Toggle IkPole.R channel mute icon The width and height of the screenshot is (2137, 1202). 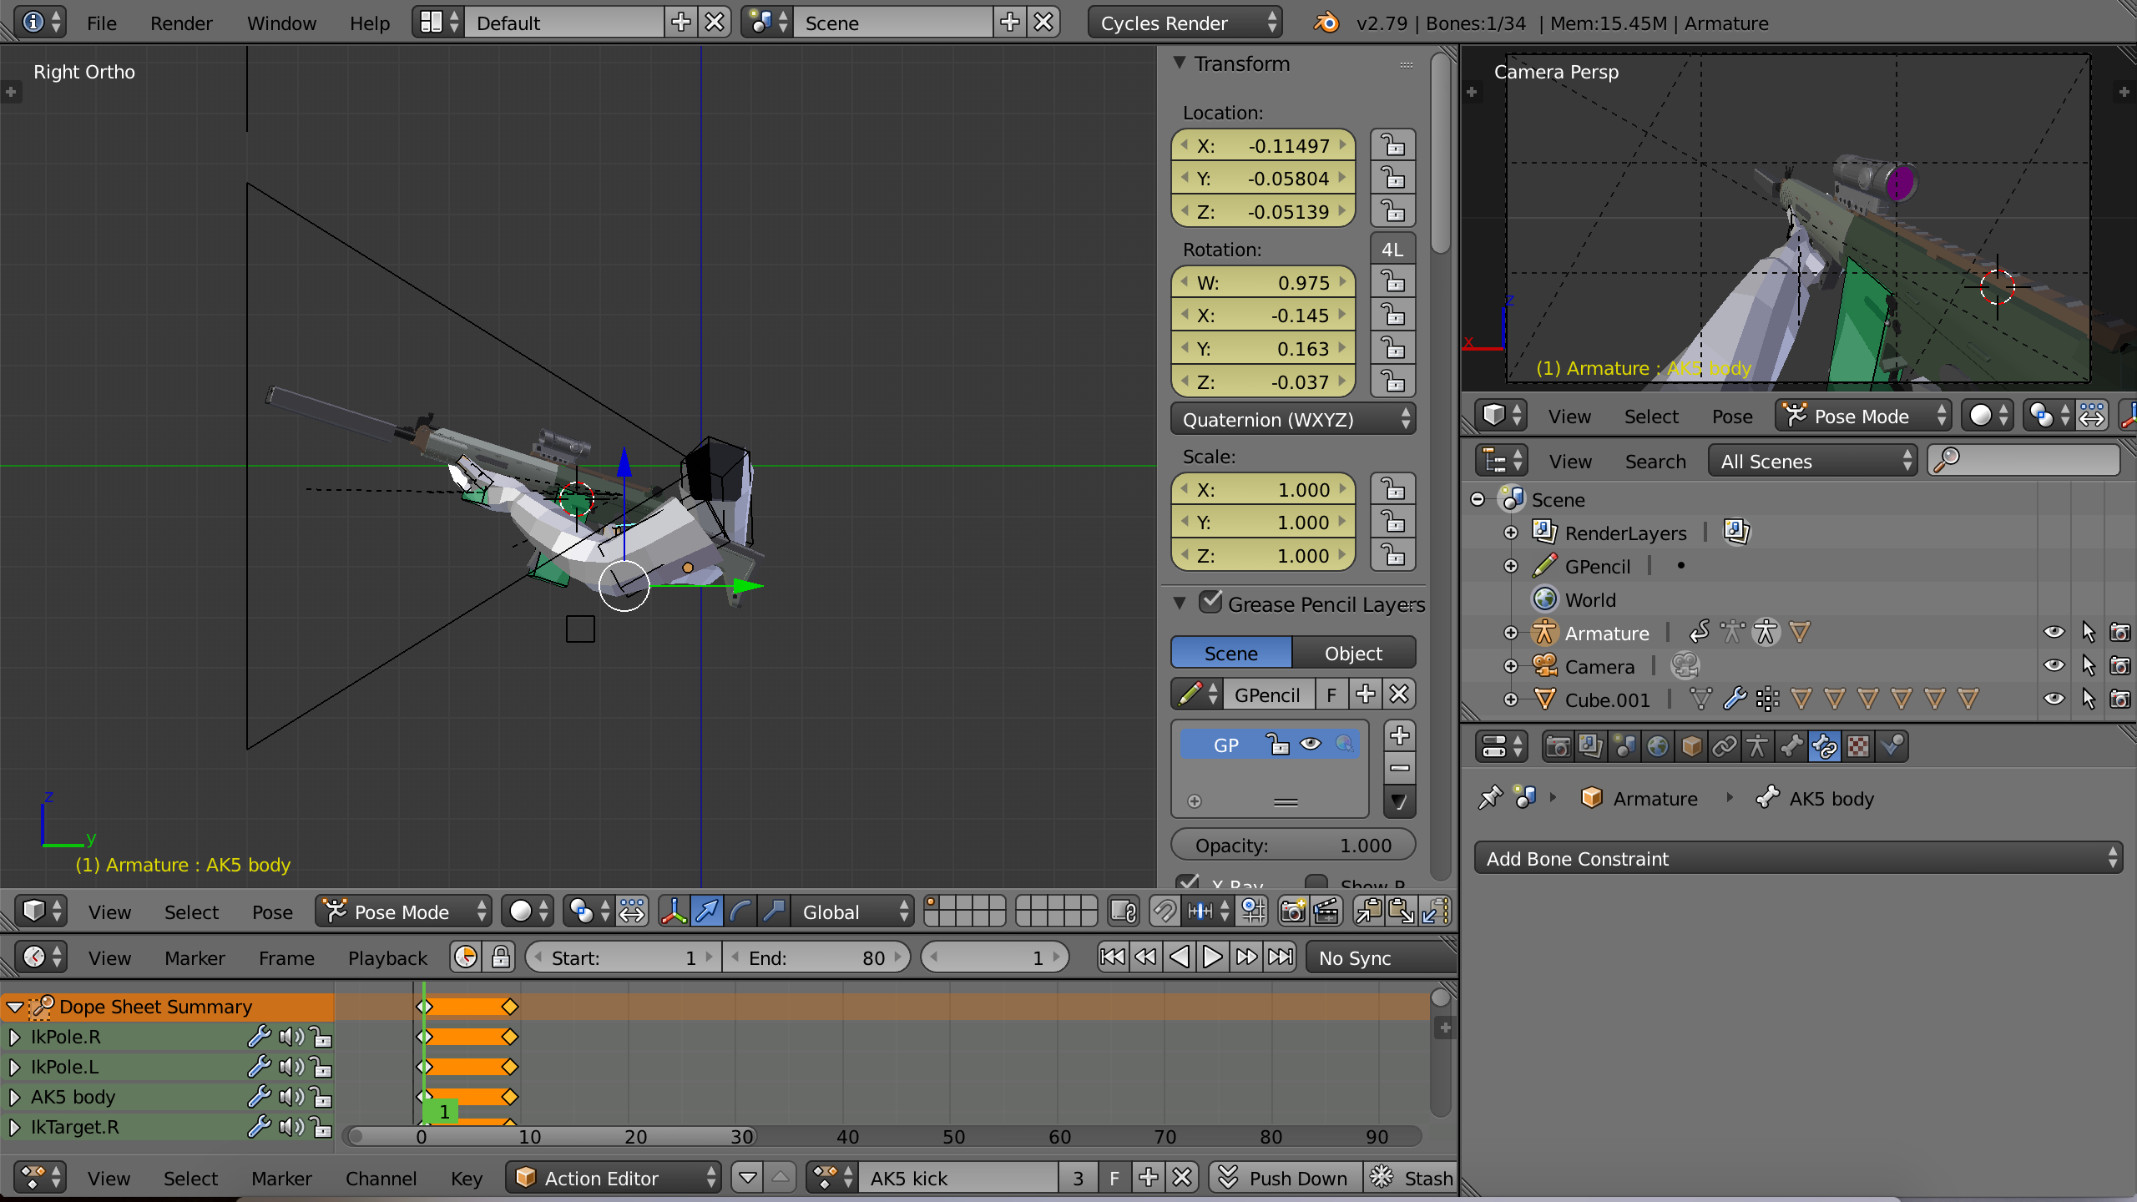pyautogui.click(x=290, y=1037)
